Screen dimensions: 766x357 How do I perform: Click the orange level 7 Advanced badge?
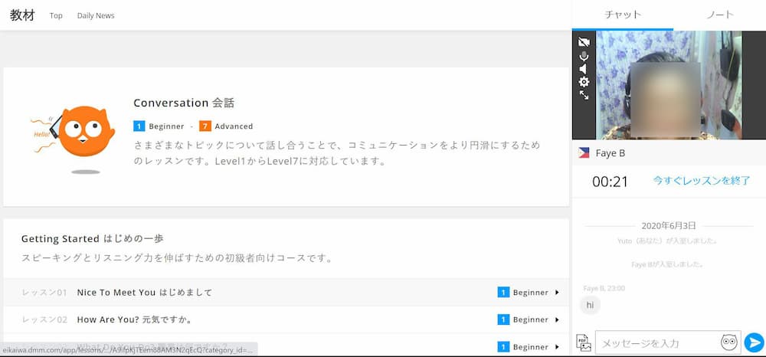click(205, 126)
